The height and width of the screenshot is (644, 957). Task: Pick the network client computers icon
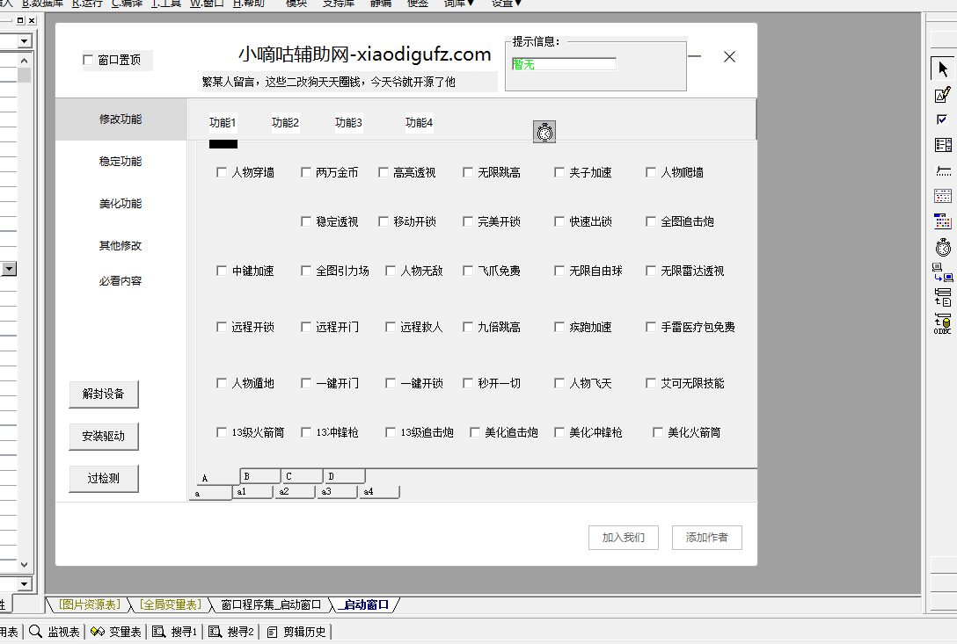pyautogui.click(x=943, y=272)
